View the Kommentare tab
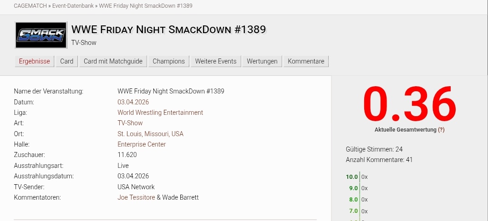The width and height of the screenshot is (488, 221). [x=306, y=61]
